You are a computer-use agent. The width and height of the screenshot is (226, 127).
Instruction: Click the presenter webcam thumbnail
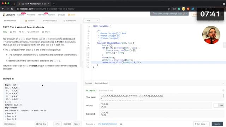[211, 35]
